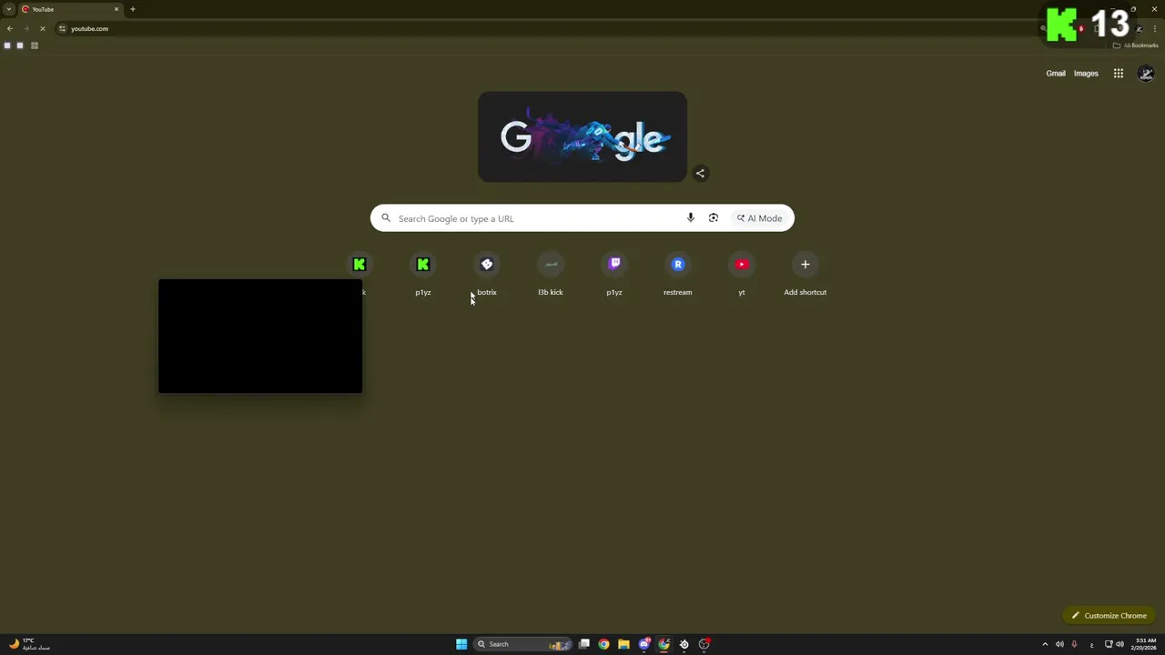
Task: Open the SteelSeries app in the taskbar
Action: (x=684, y=644)
